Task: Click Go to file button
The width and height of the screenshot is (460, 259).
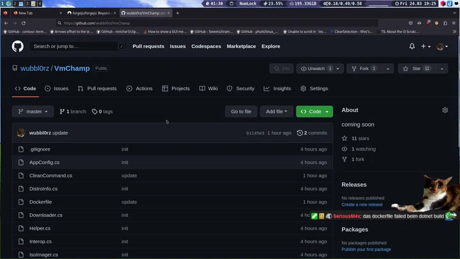Action: tap(241, 112)
